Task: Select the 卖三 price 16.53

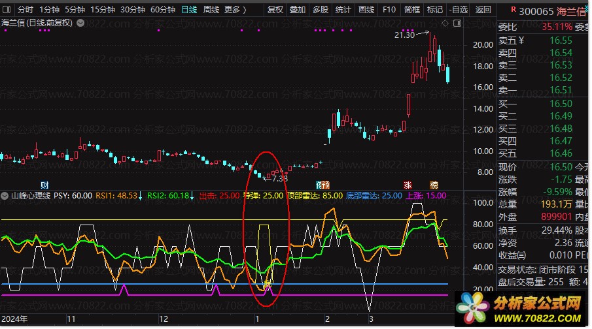Action: (x=561, y=65)
